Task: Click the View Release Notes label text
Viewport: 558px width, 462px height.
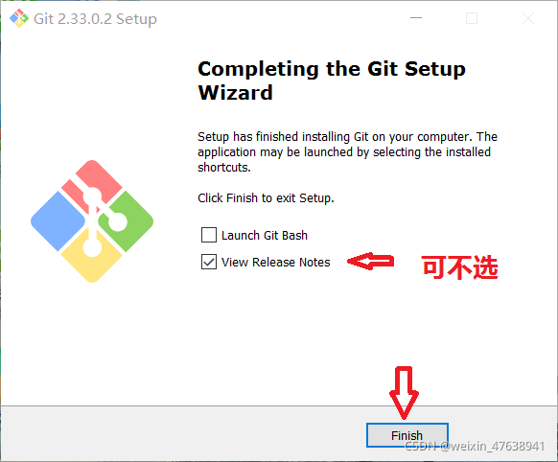Action: tap(276, 263)
